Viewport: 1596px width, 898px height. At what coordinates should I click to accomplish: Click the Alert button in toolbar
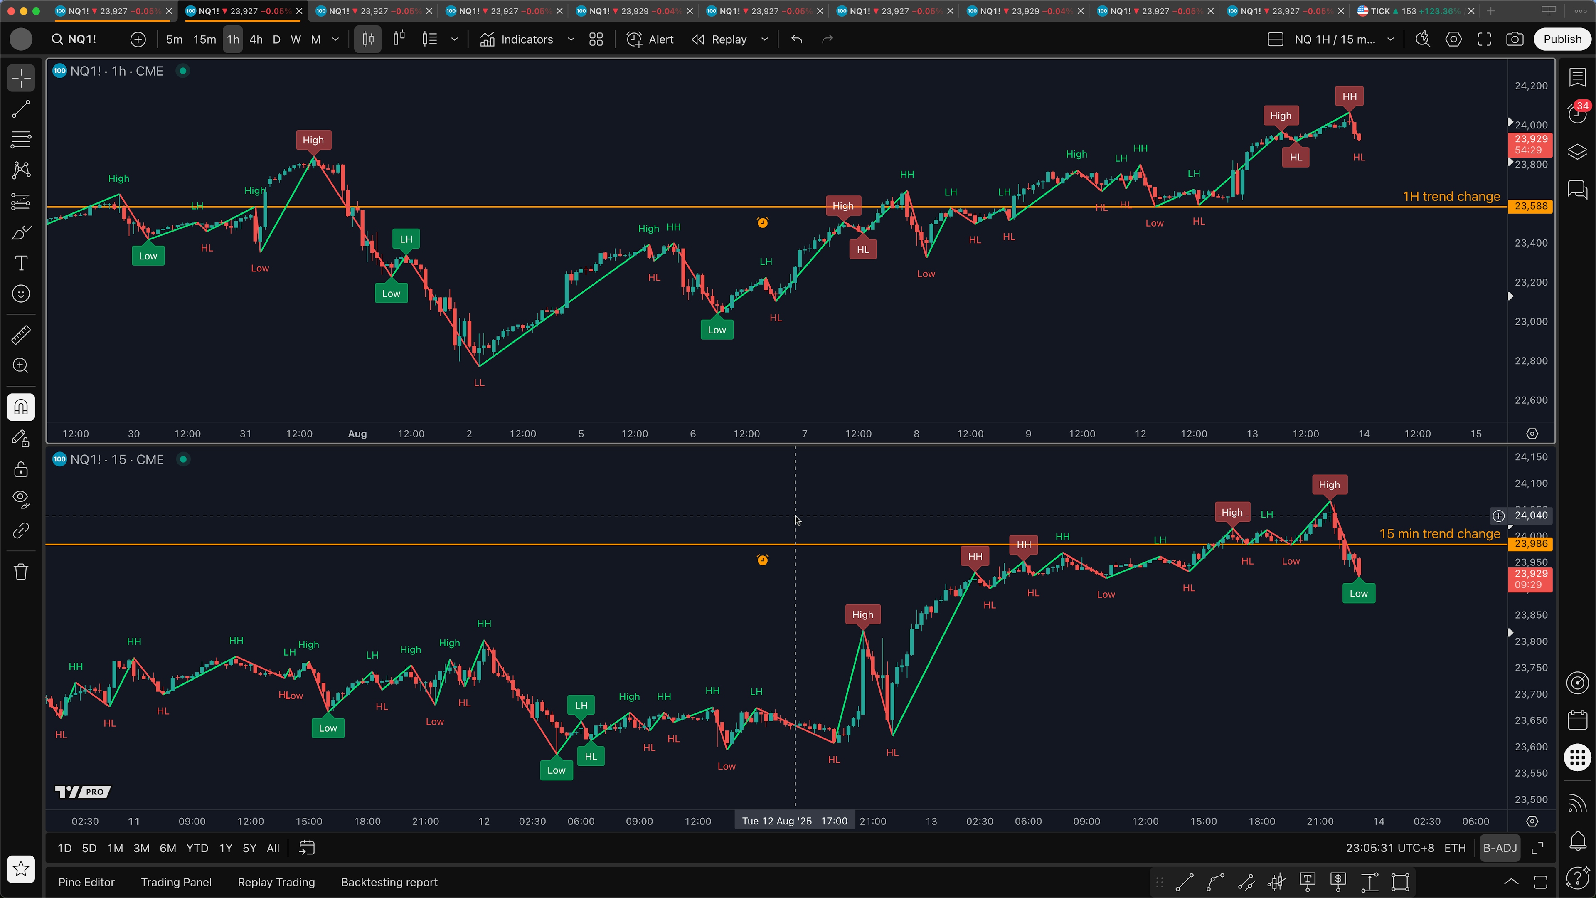point(650,39)
